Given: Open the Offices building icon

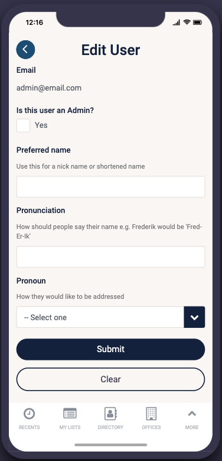Looking at the screenshot, I should (151, 414).
